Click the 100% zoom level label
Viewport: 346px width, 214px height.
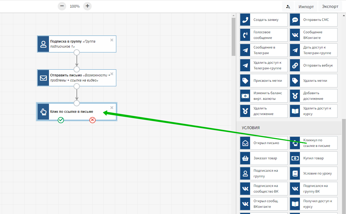[x=75, y=6]
